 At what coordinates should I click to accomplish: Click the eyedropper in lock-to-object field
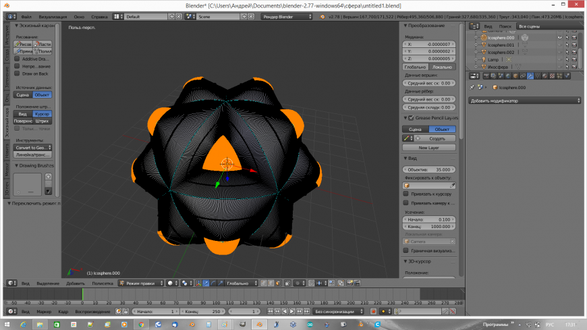[452, 186]
